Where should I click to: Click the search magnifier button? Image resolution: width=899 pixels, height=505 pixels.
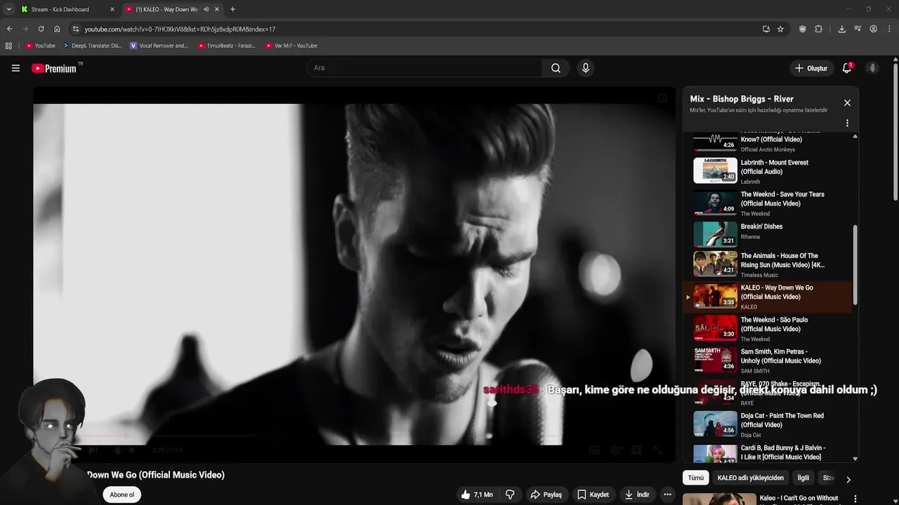(x=556, y=68)
